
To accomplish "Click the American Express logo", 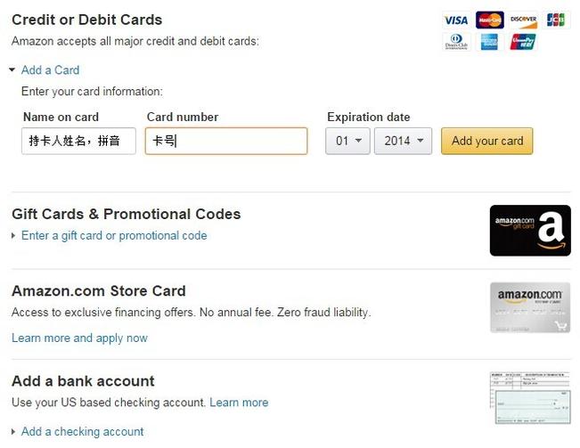I will [x=489, y=42].
